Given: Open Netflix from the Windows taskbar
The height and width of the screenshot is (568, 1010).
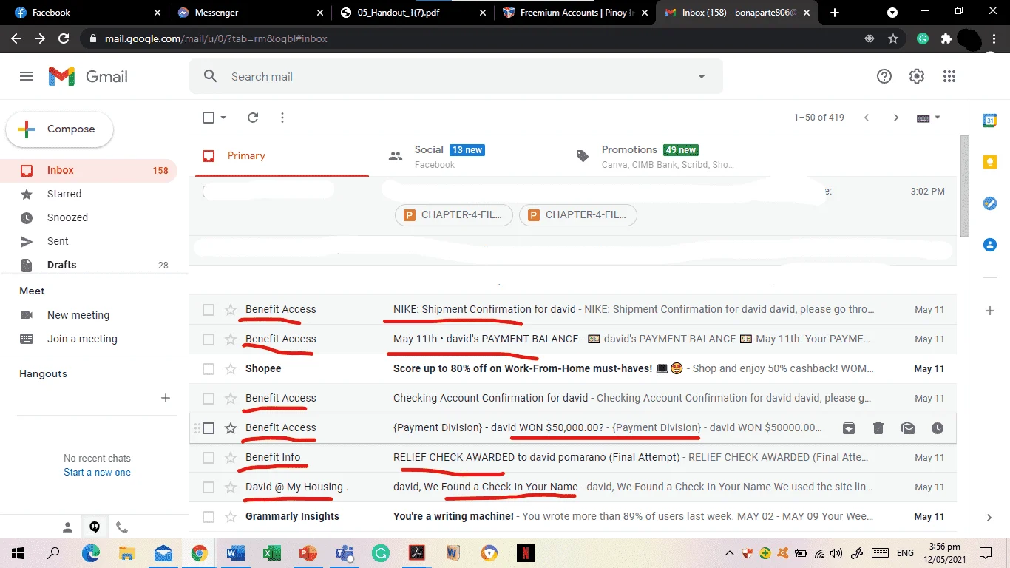Looking at the screenshot, I should (525, 552).
